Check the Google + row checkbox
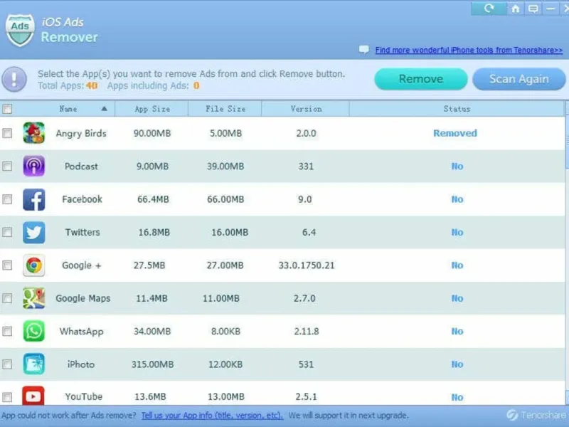Image resolution: width=569 pixels, height=427 pixels. (x=7, y=265)
